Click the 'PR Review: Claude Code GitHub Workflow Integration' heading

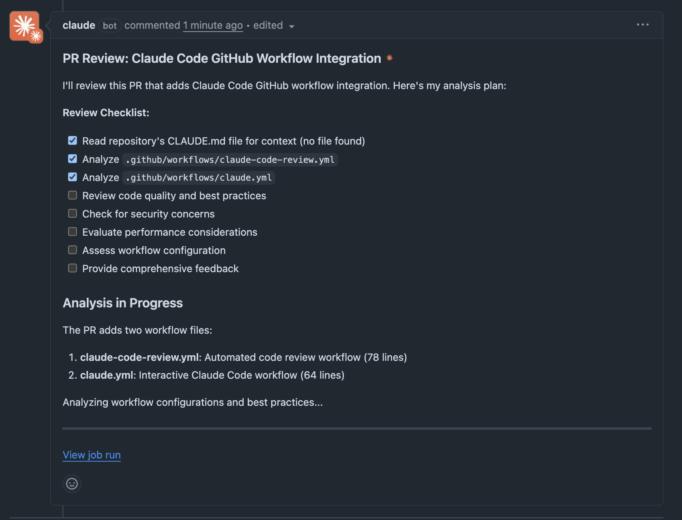pos(222,58)
